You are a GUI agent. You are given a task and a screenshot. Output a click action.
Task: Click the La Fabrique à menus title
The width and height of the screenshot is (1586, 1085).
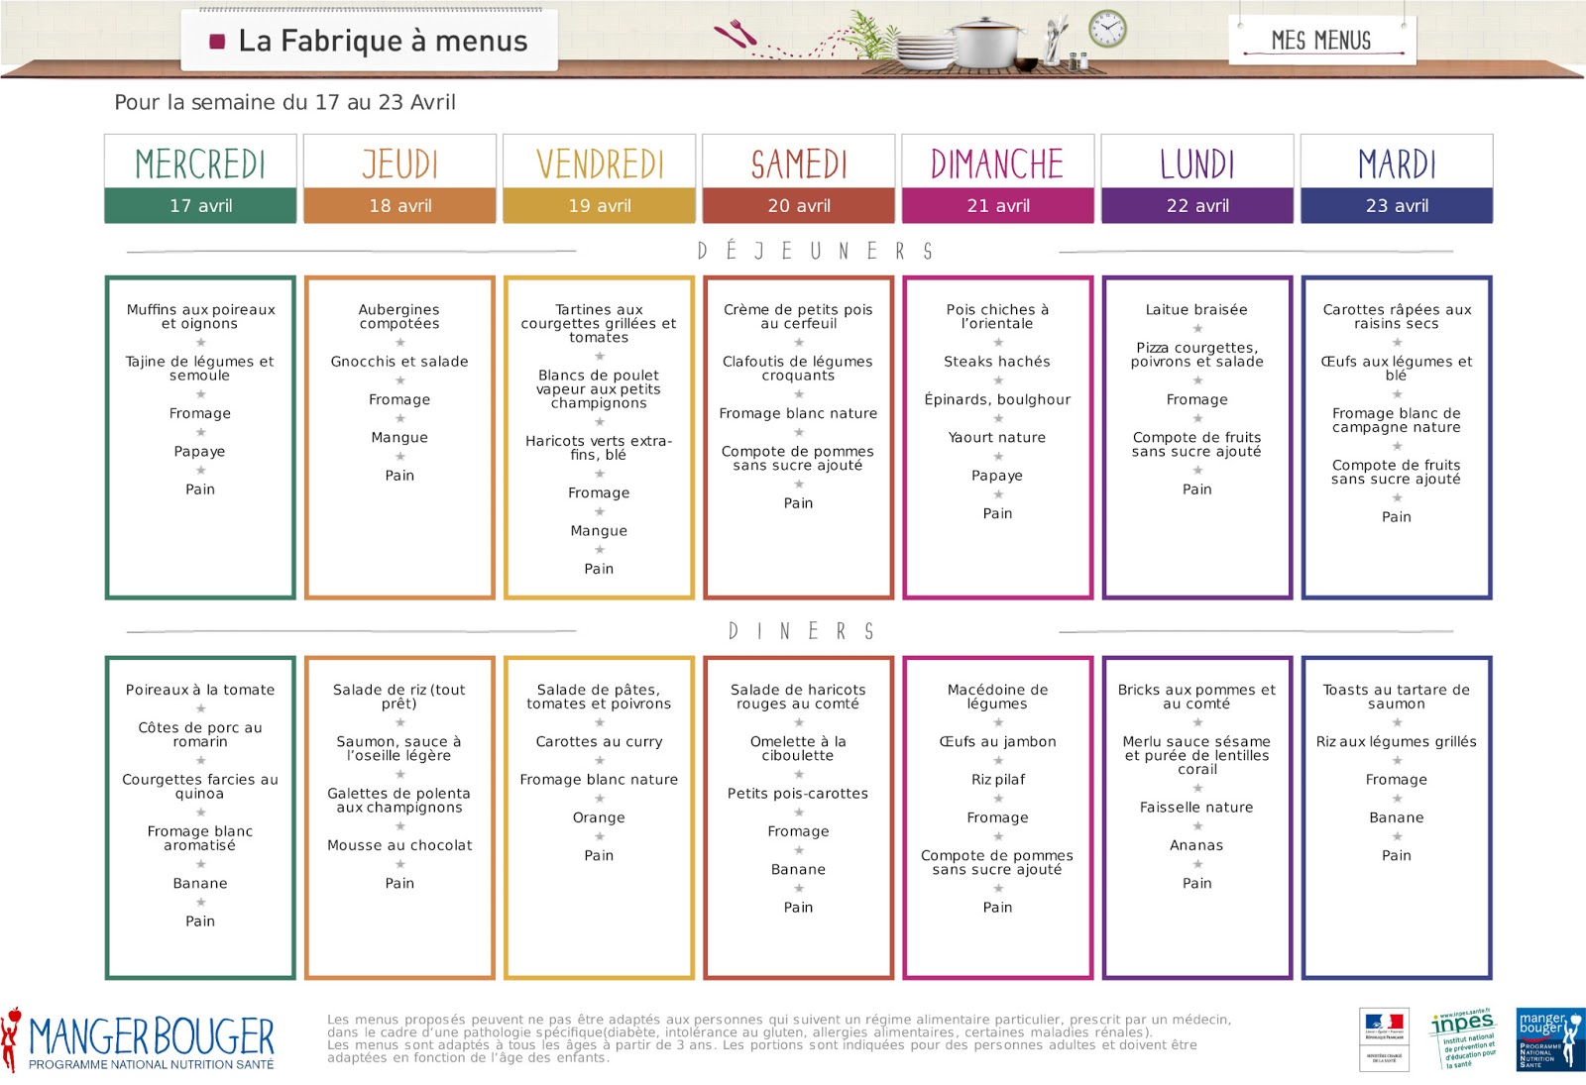click(383, 41)
